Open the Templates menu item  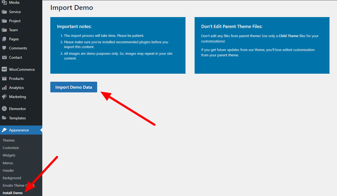(x=17, y=118)
